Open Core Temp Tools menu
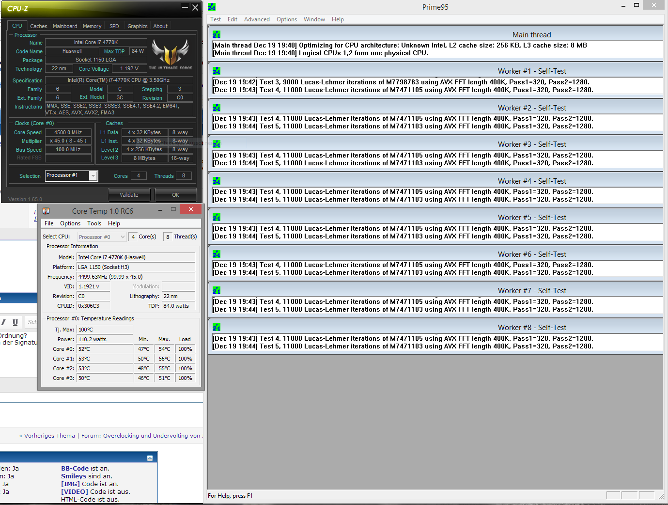Viewport: 668px width, 505px height. 94,223
